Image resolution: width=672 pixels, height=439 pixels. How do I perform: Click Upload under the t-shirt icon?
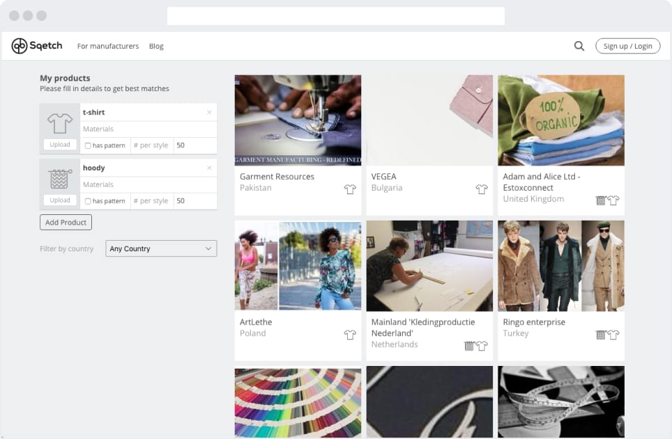click(x=60, y=145)
